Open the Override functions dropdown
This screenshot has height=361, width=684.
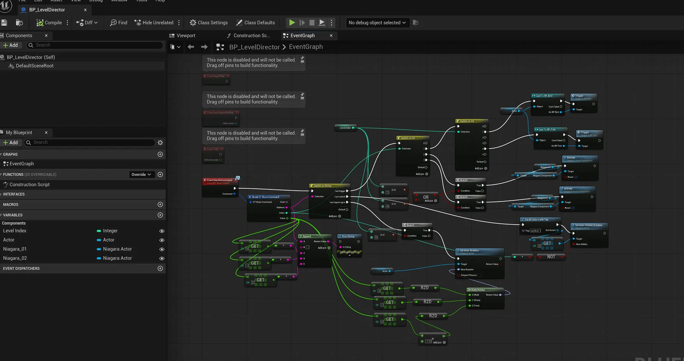point(142,175)
